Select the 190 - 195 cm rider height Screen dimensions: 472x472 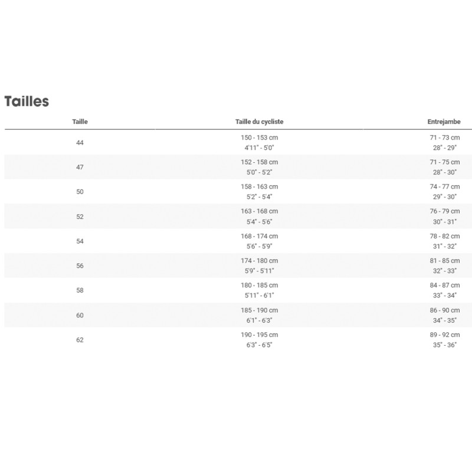coord(260,335)
